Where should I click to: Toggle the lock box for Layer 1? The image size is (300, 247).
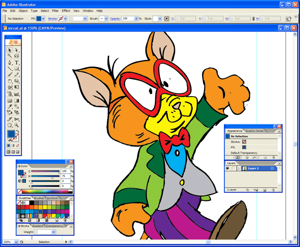tap(233, 168)
